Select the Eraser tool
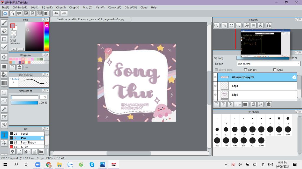 pyautogui.click(x=4, y=31)
